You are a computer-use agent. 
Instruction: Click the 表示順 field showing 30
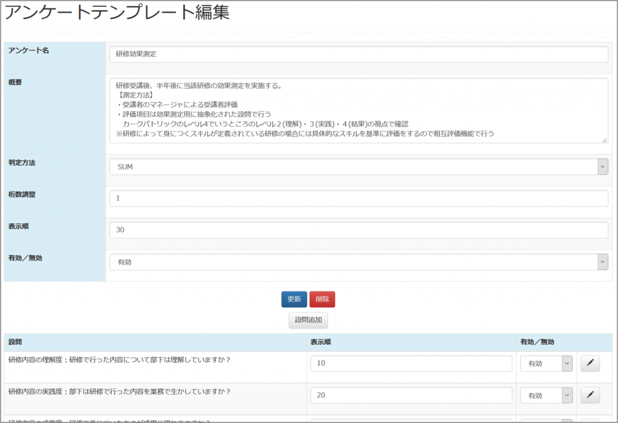358,230
